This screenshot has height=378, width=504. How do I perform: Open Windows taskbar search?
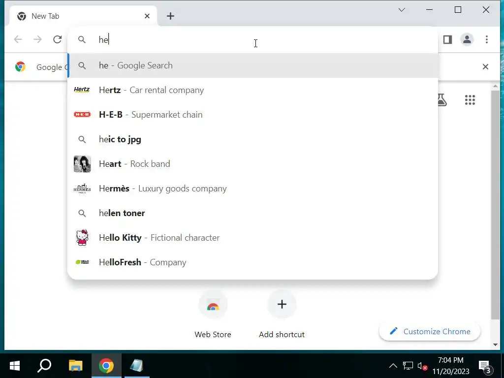pyautogui.click(x=44, y=366)
